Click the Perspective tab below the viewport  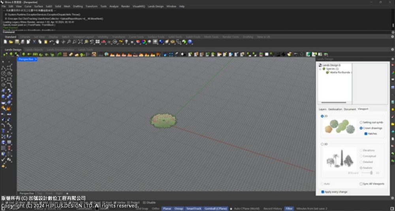pos(27,193)
